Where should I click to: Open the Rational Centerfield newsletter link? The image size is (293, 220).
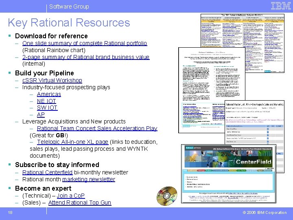click(x=47, y=172)
